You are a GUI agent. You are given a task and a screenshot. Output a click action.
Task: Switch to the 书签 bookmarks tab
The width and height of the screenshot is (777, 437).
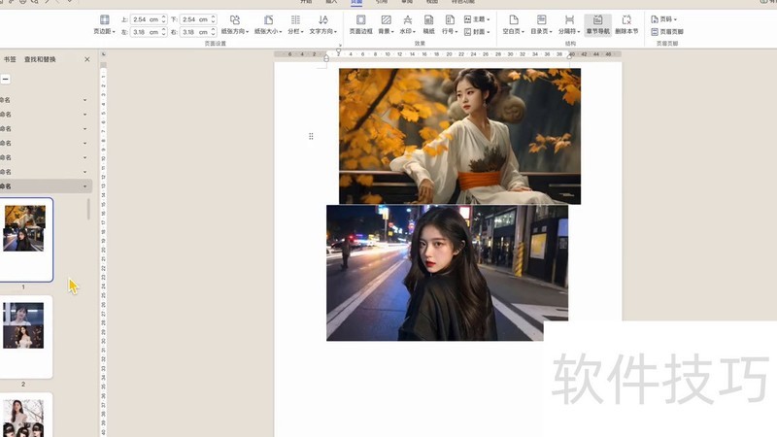[10, 59]
